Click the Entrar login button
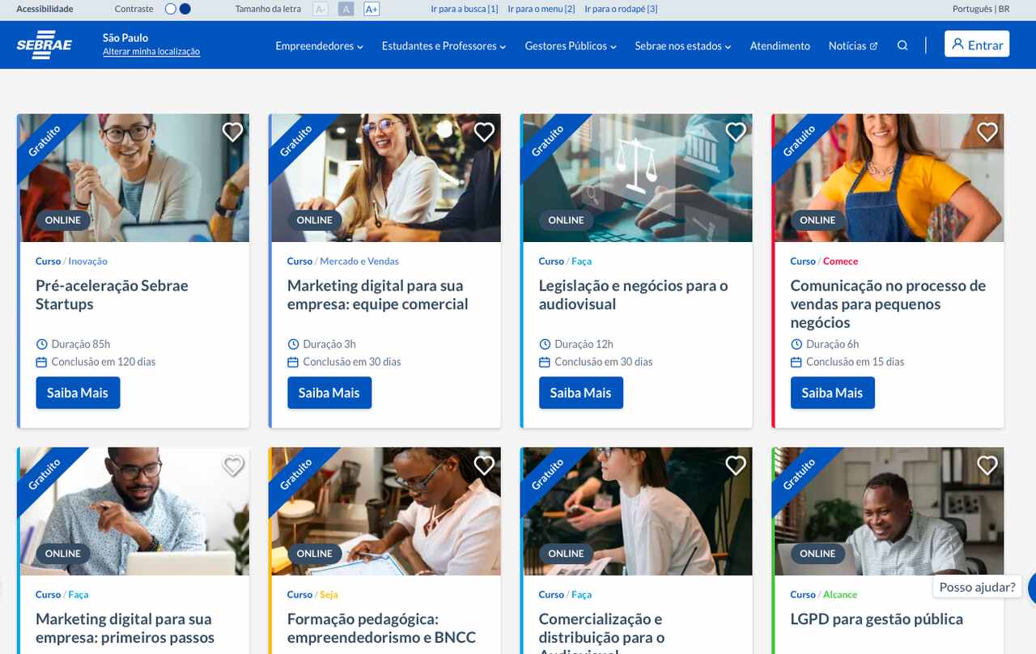 (977, 45)
